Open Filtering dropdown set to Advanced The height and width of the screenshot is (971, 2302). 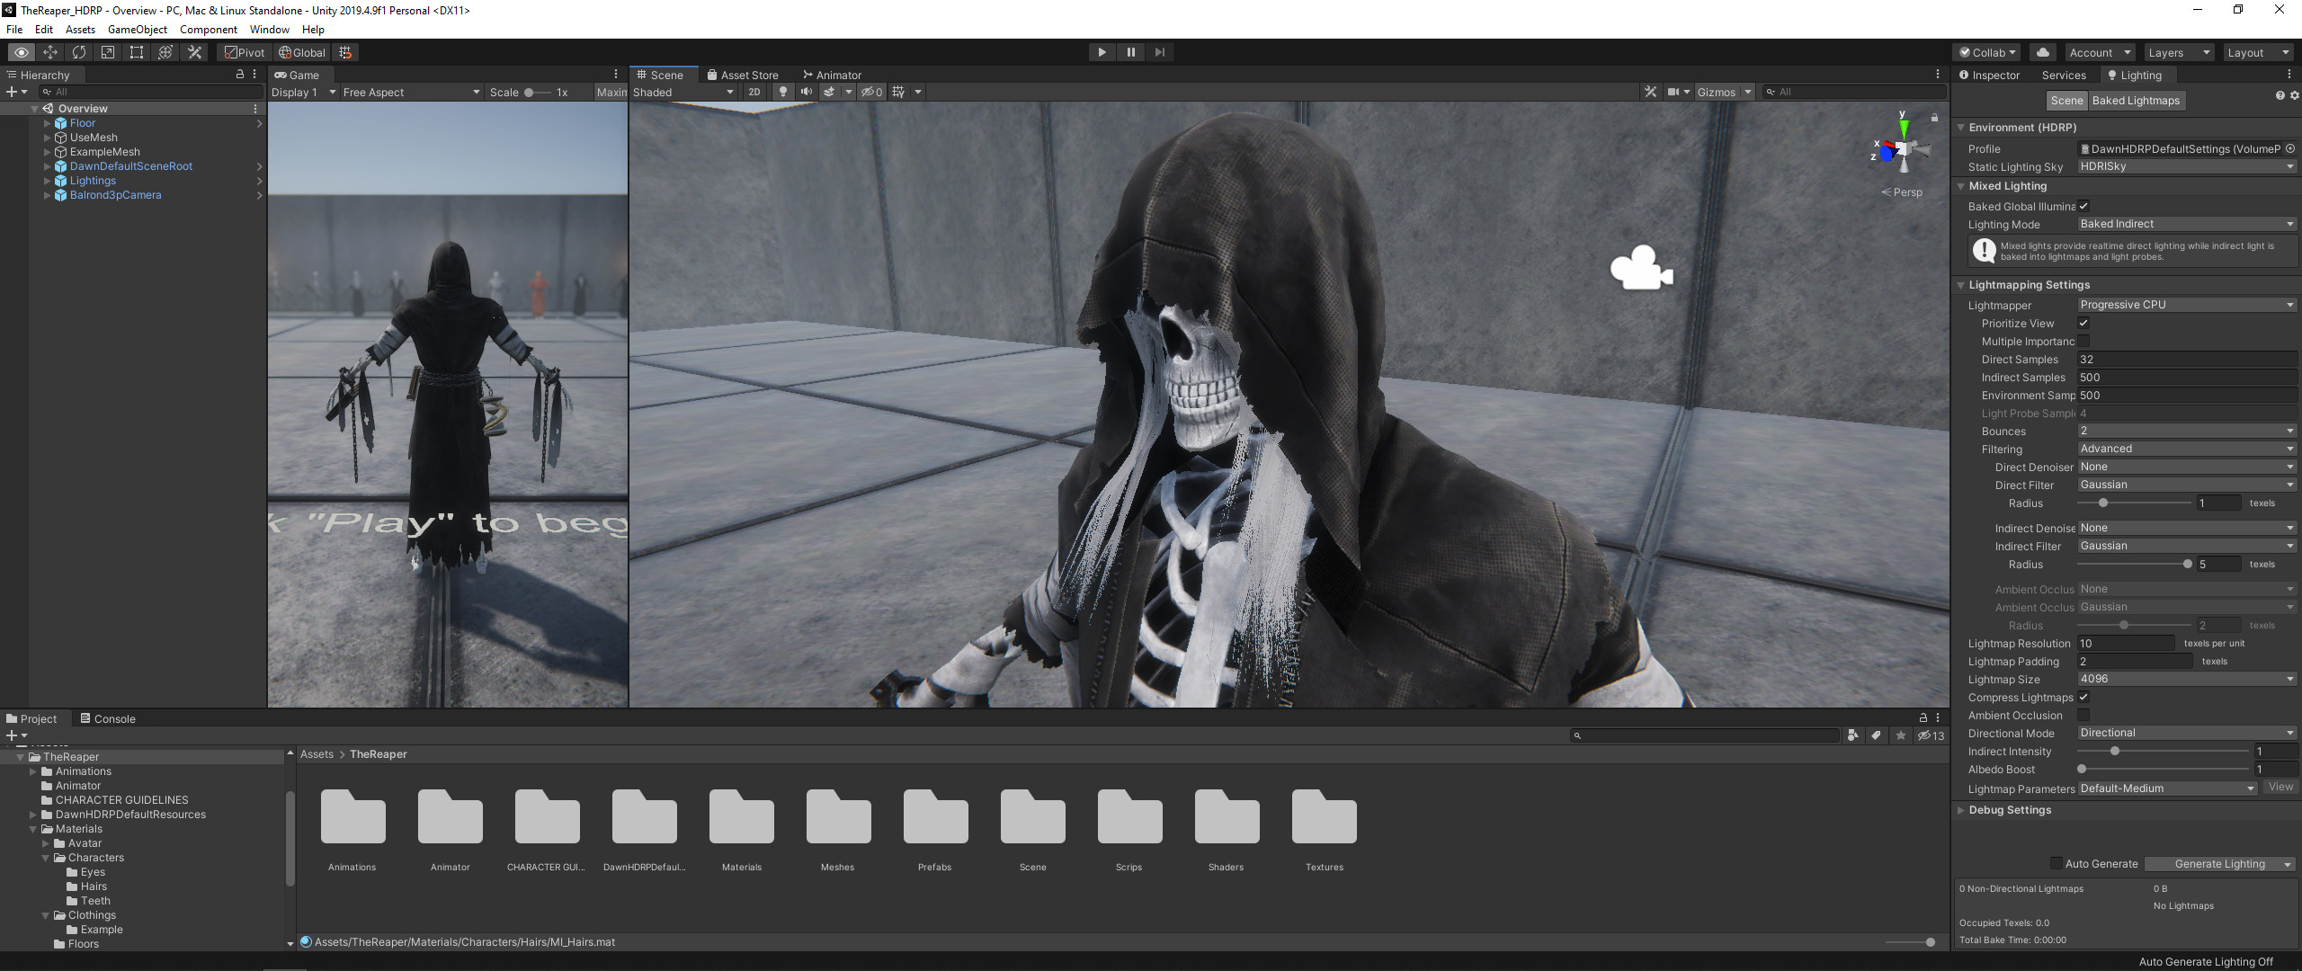(2187, 449)
